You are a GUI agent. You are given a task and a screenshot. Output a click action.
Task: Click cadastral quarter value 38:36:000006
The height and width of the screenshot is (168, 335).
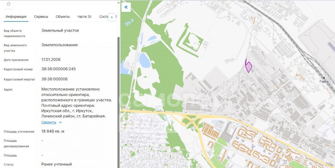54,79
